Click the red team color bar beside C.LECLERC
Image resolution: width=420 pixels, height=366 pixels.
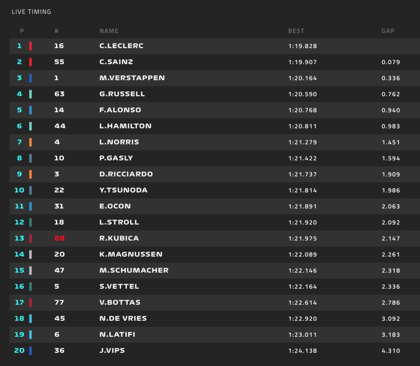pyautogui.click(x=31, y=46)
